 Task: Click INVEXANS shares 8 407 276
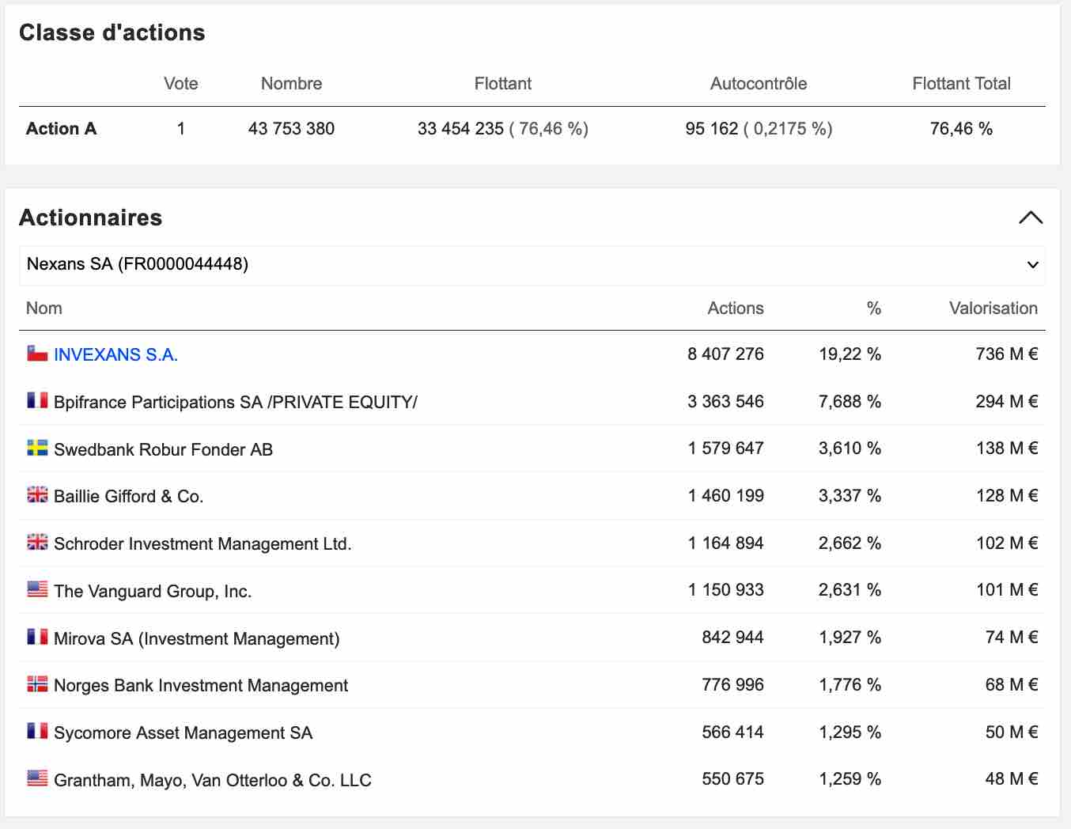725,354
